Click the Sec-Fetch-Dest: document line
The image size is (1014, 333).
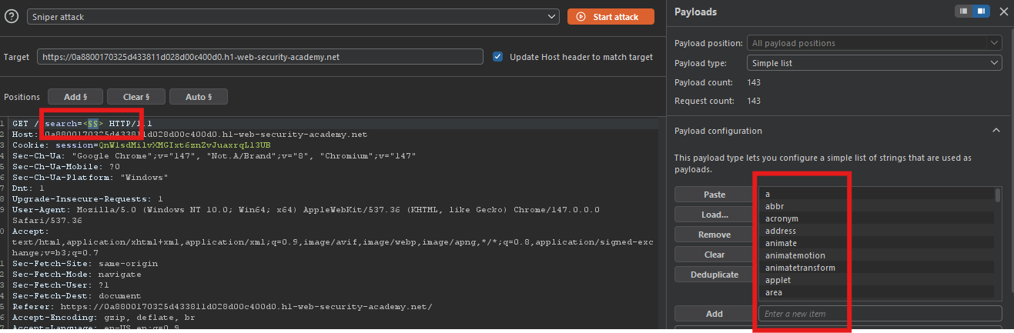point(76,295)
